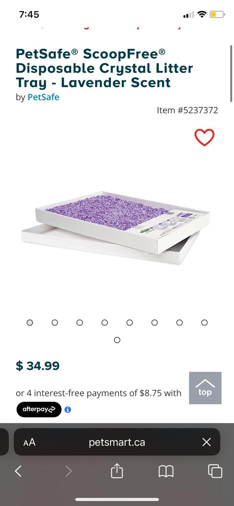The image size is (234, 506).
Task: Go back with Safari back arrow
Action: [x=18, y=471]
